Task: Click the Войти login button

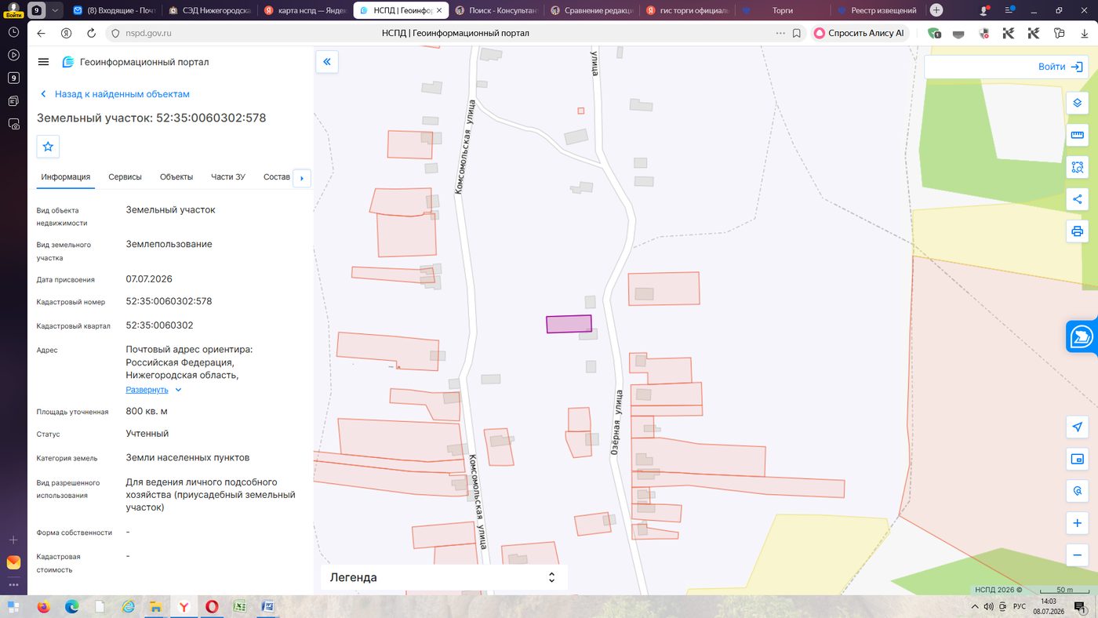Action: (x=1060, y=67)
